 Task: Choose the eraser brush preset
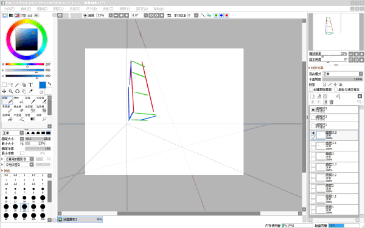[19, 109]
